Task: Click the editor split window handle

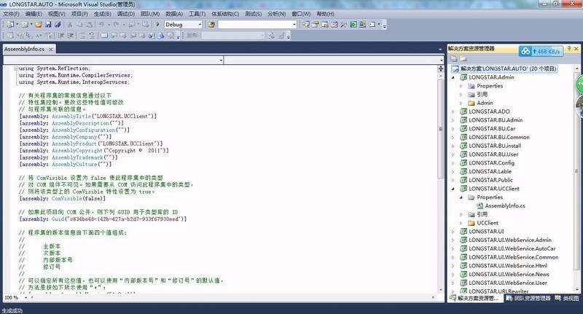Action: [441, 68]
